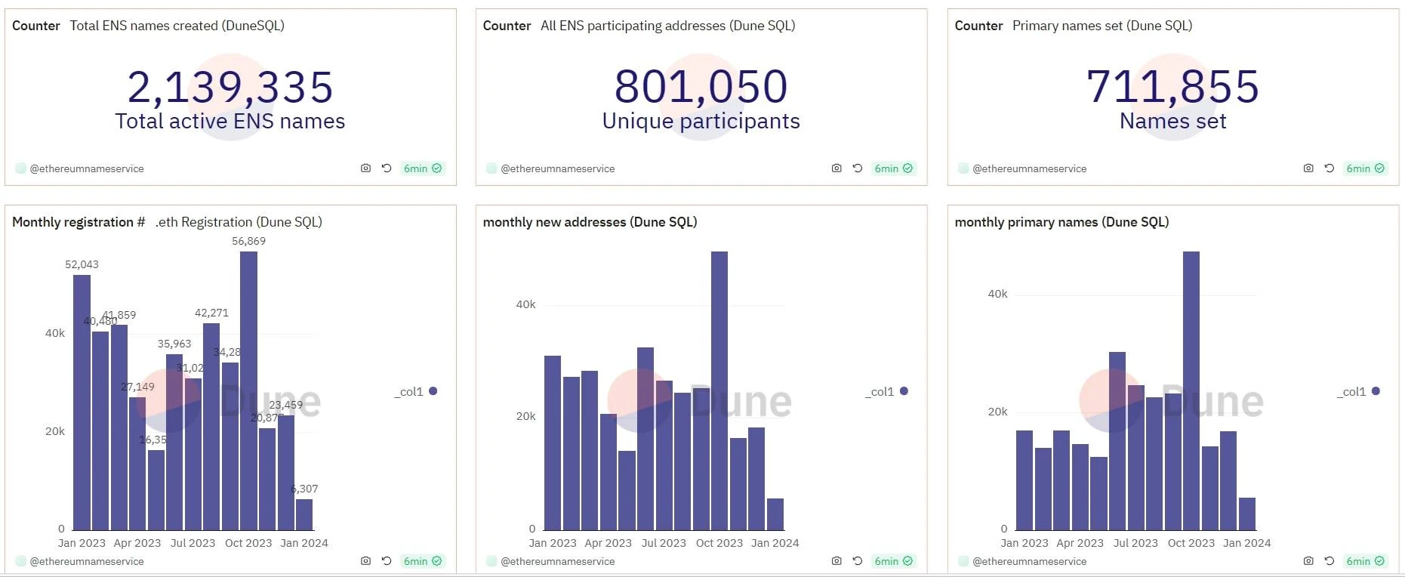Click refresh icon on Monthly registration chart

point(387,561)
